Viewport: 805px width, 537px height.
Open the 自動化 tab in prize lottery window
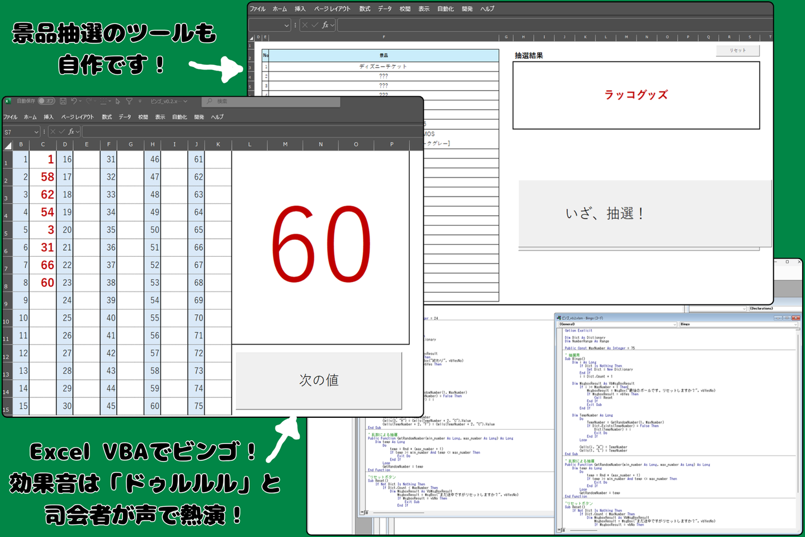tap(446, 9)
